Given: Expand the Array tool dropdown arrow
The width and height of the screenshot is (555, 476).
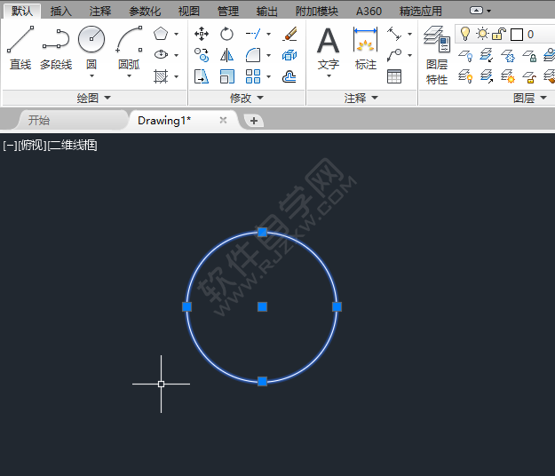Looking at the screenshot, I should 269,76.
